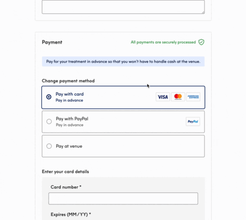
Task: Click the PayPal logo badge
Action: tap(193, 122)
